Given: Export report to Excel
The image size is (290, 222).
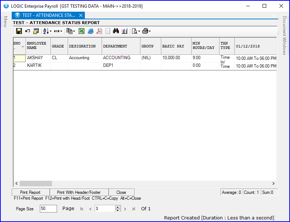Looking at the screenshot, I should click(82, 31).
